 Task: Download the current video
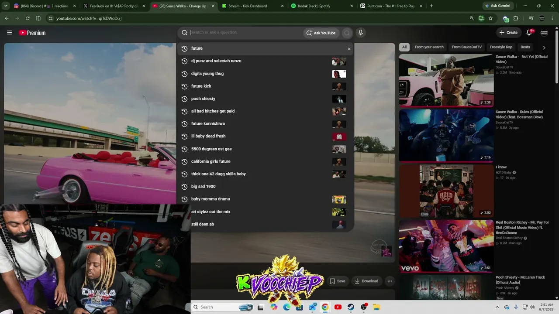(366, 281)
